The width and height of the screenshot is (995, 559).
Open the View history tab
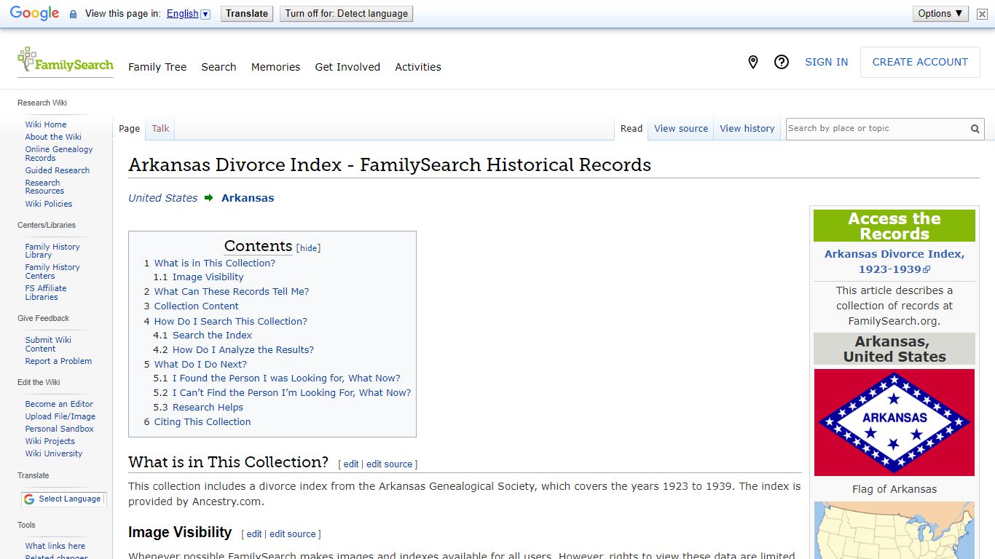(x=747, y=129)
